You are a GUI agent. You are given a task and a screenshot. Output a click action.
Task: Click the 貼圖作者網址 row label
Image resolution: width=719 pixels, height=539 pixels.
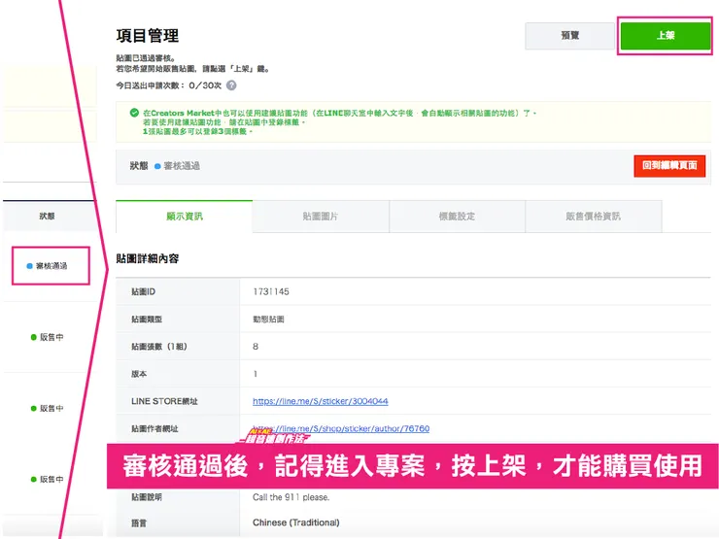pyautogui.click(x=154, y=428)
